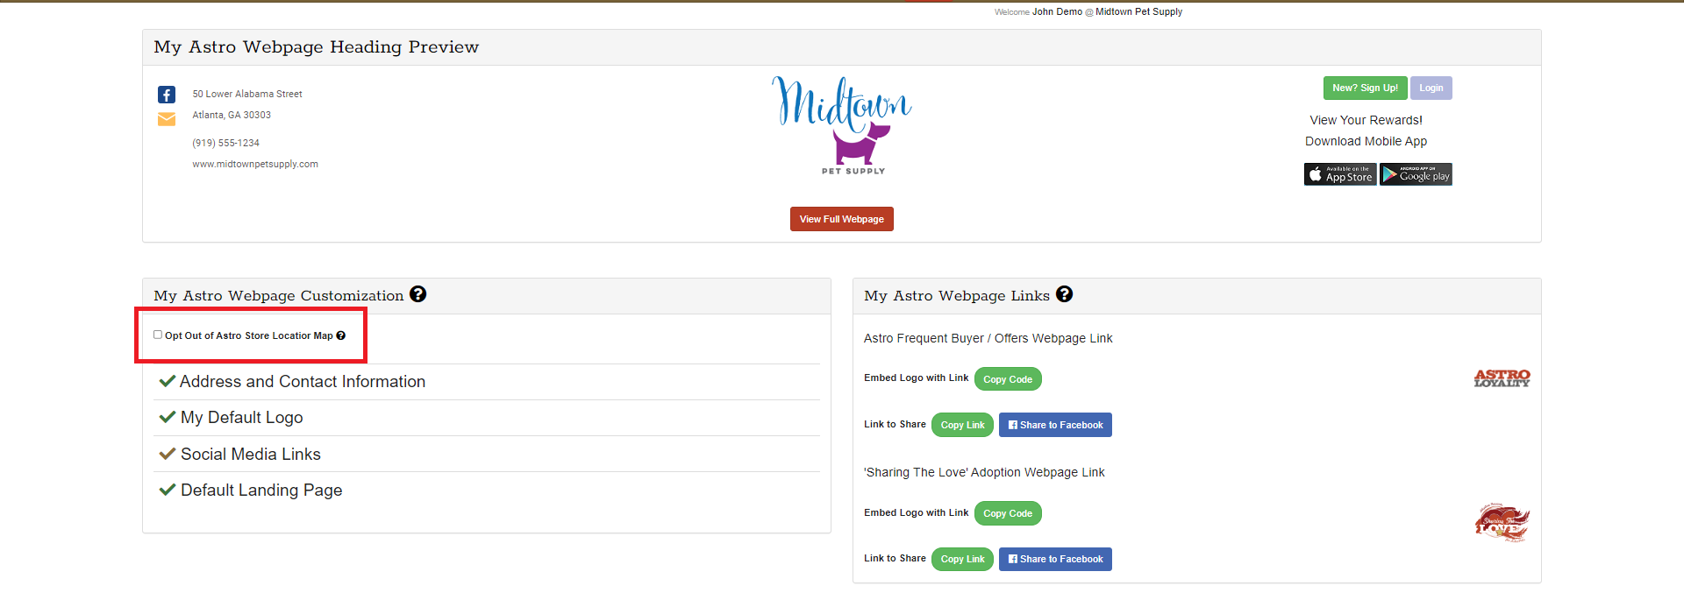Click help icon next to Opt Out label
1684x614 pixels.
[341, 335]
